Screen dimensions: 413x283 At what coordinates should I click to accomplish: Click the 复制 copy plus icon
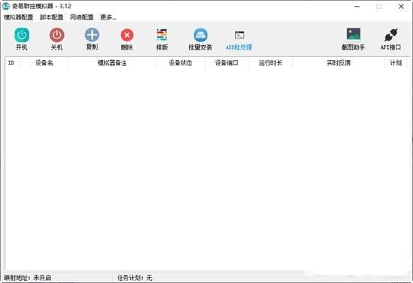click(92, 35)
